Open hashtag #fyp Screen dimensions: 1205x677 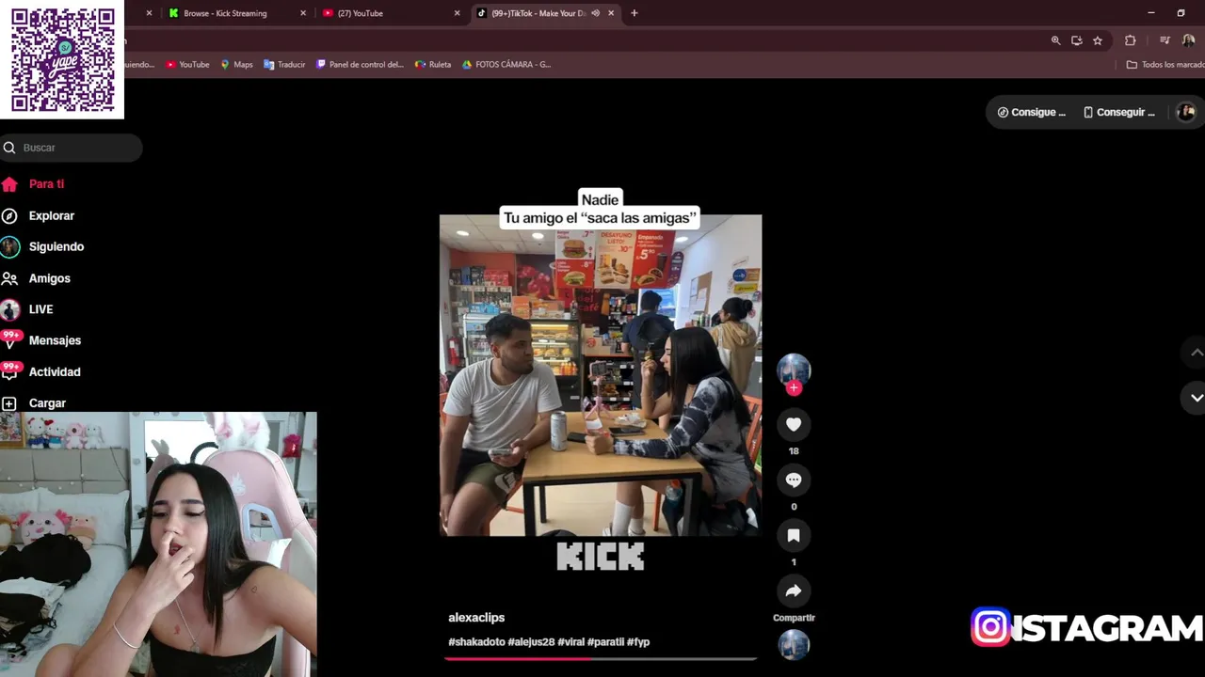point(638,642)
